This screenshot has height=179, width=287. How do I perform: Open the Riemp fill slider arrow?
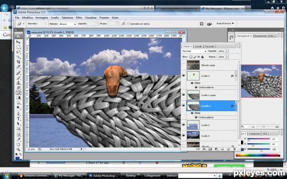(227, 57)
